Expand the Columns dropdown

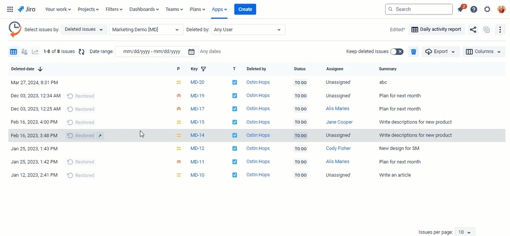[x=484, y=52]
